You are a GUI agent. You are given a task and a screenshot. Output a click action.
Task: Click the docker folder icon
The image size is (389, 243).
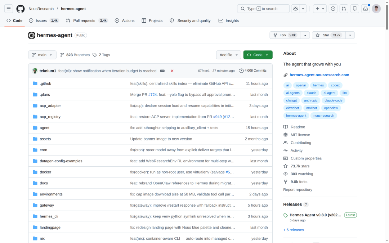(x=35, y=172)
